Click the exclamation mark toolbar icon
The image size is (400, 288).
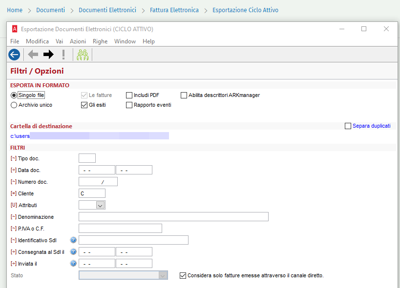click(x=63, y=55)
